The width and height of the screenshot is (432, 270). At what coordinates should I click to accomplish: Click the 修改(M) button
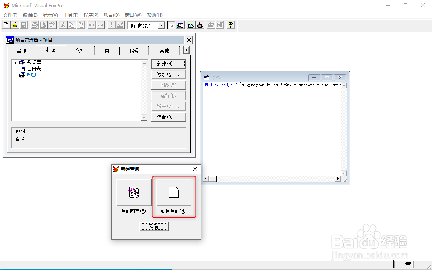click(168, 85)
